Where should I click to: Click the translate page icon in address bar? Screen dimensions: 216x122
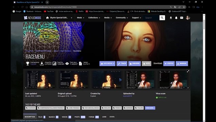pyautogui.click(x=175, y=7)
